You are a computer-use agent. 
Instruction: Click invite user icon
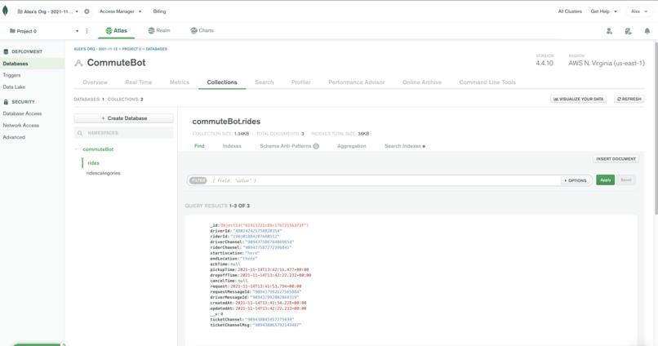click(609, 31)
